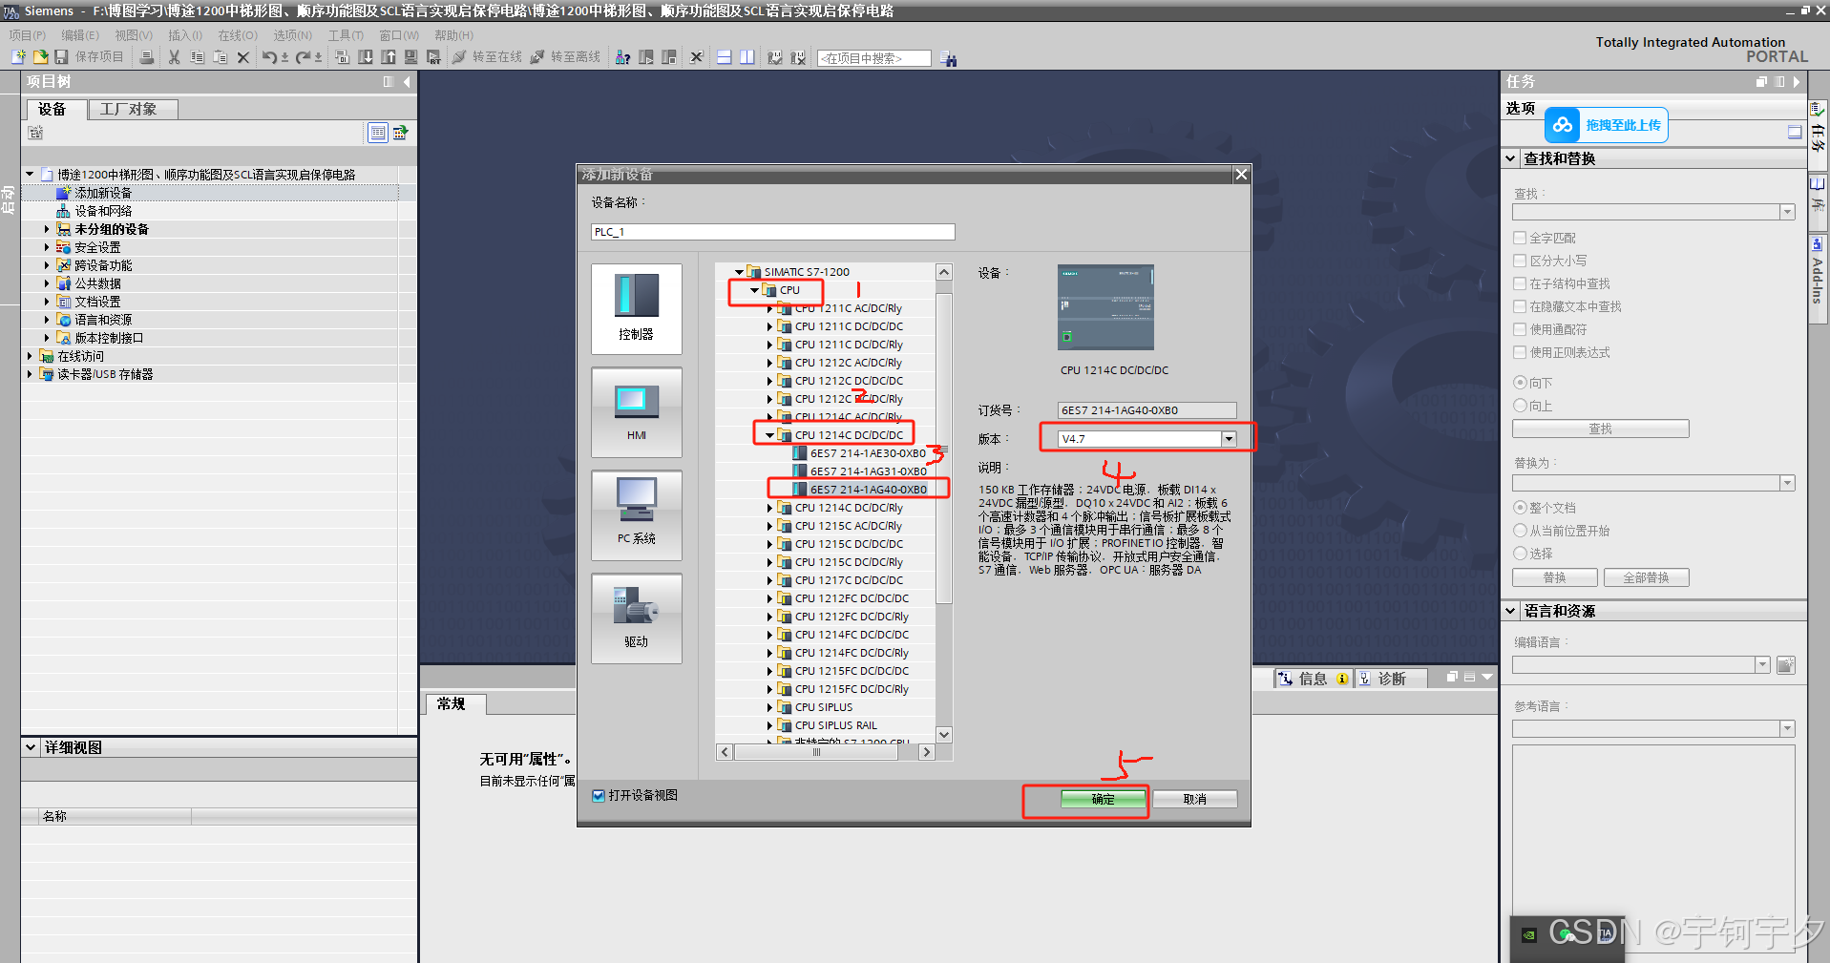
Task: Click the 保存项目 save icon
Action: tap(61, 57)
